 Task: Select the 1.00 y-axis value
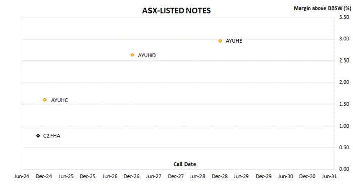344,126
